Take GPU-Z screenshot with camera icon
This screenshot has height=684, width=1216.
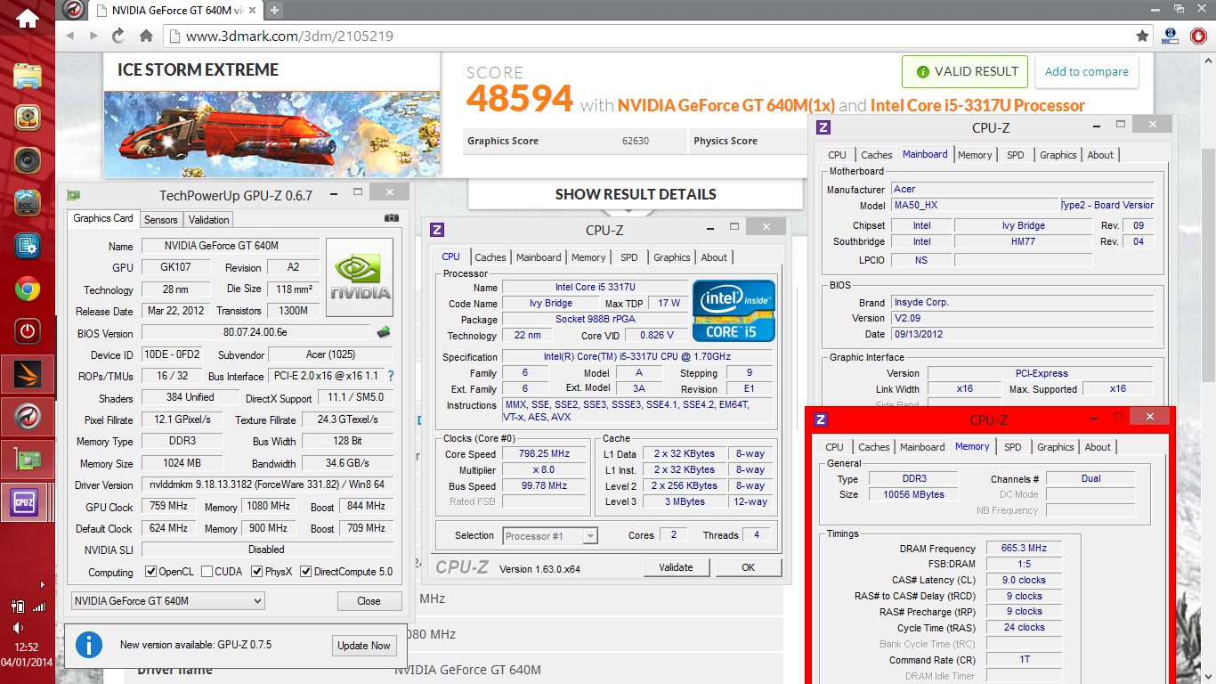(x=392, y=217)
